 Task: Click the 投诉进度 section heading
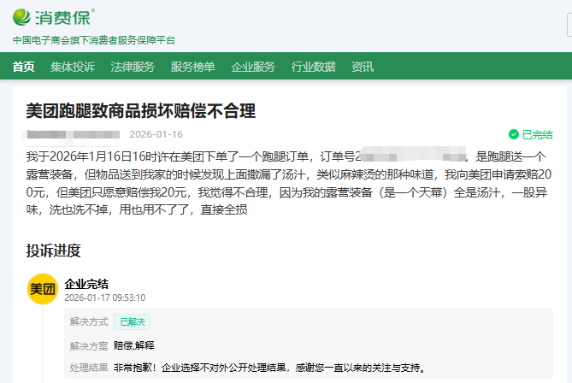[53, 250]
